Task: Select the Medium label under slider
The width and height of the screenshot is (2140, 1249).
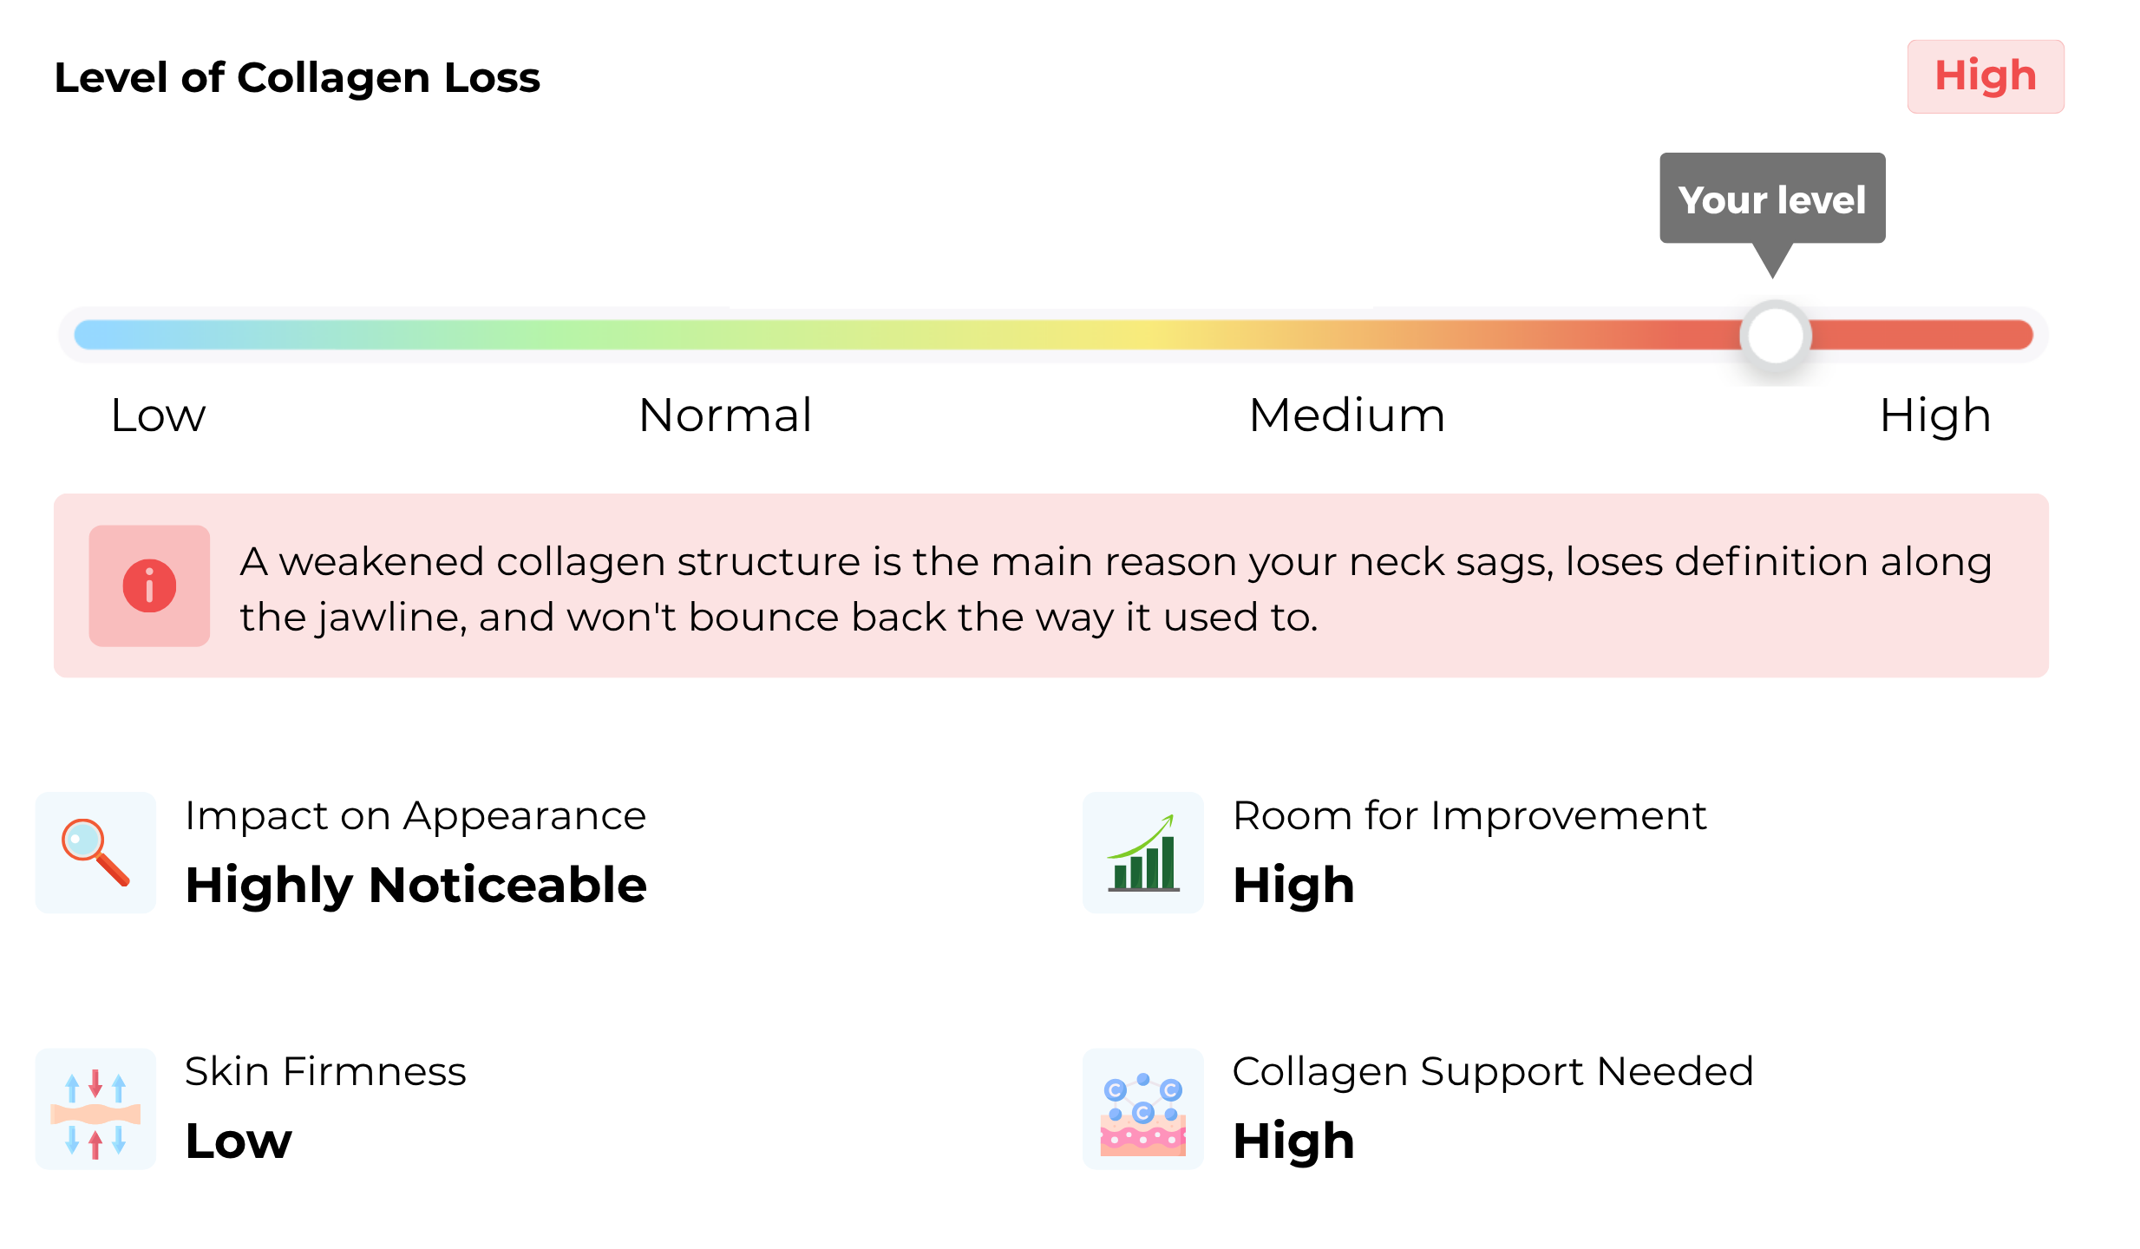Action: [x=1347, y=415]
